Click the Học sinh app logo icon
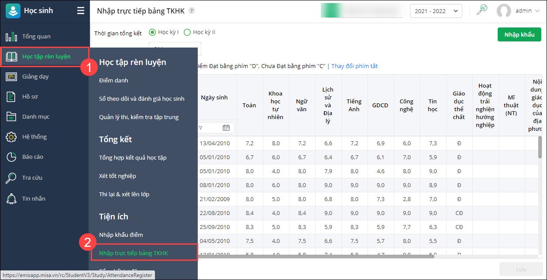This screenshot has width=547, height=280. tap(13, 11)
